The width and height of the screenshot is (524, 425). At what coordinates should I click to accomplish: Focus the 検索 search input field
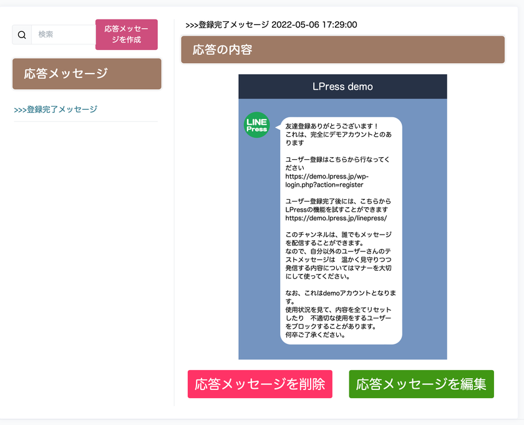point(64,34)
